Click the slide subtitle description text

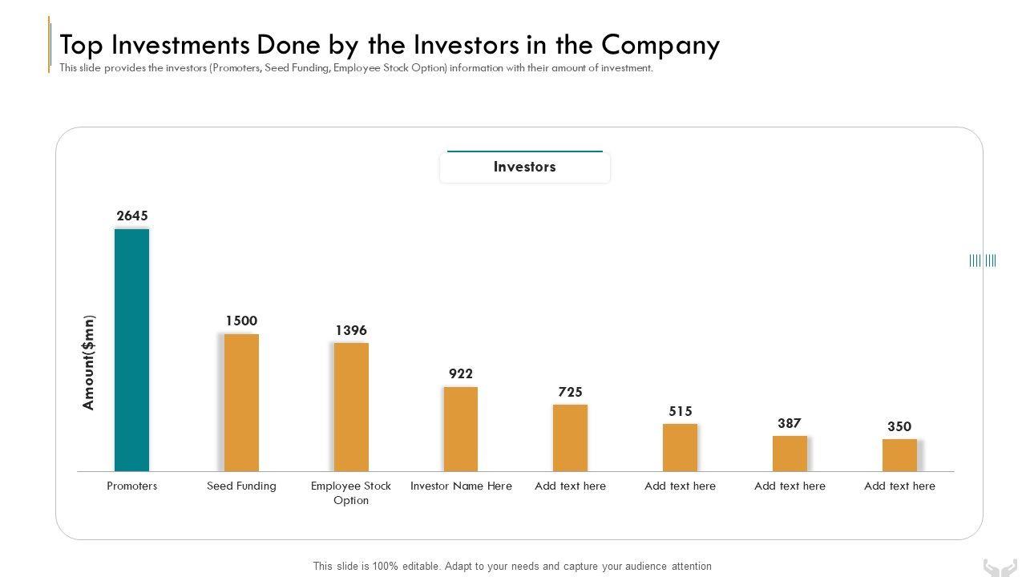[356, 68]
